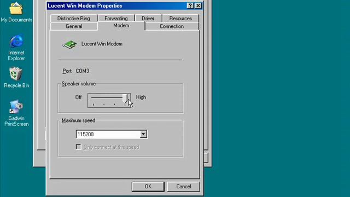This screenshot has width=350, height=197.
Task: Tick 'Only connect at this speed' checkbox
Action: (78, 147)
